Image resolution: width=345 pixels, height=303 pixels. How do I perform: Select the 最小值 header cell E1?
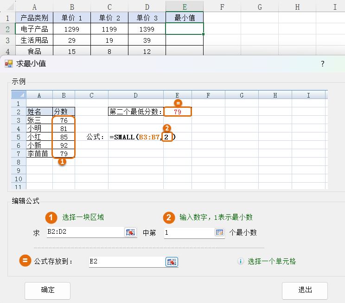click(x=184, y=18)
